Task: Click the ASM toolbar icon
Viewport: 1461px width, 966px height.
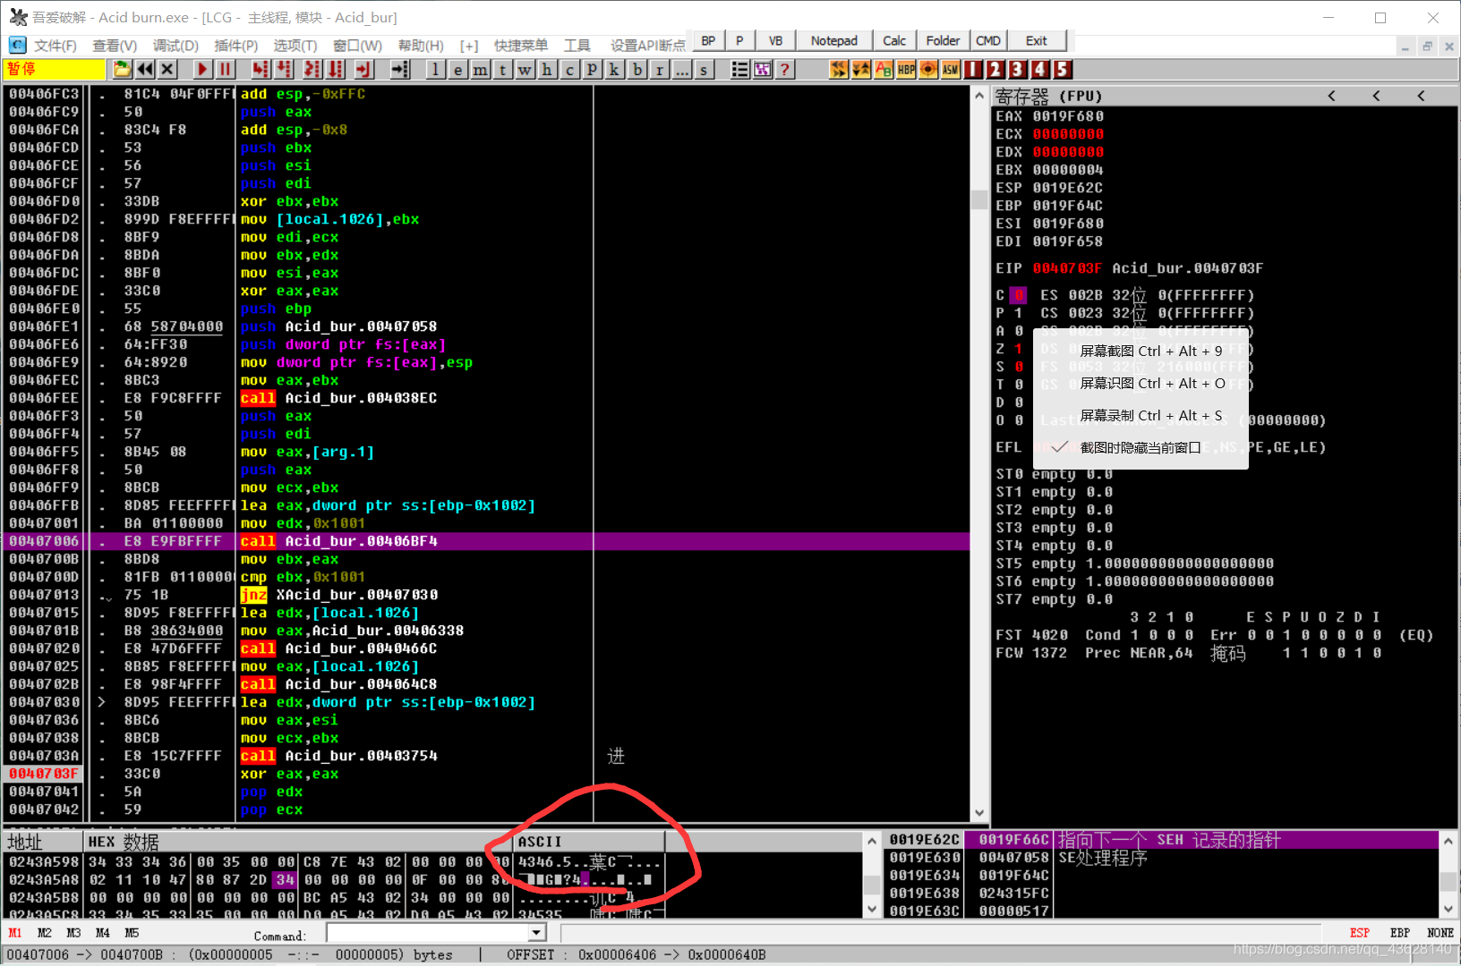Action: (951, 69)
